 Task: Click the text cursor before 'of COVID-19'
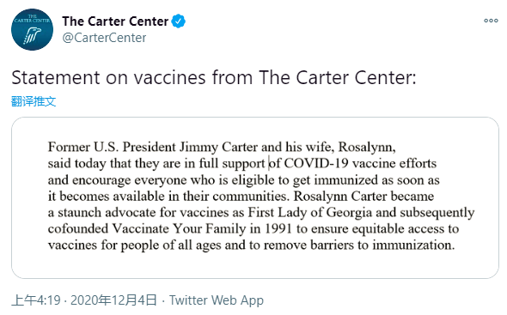click(x=269, y=163)
